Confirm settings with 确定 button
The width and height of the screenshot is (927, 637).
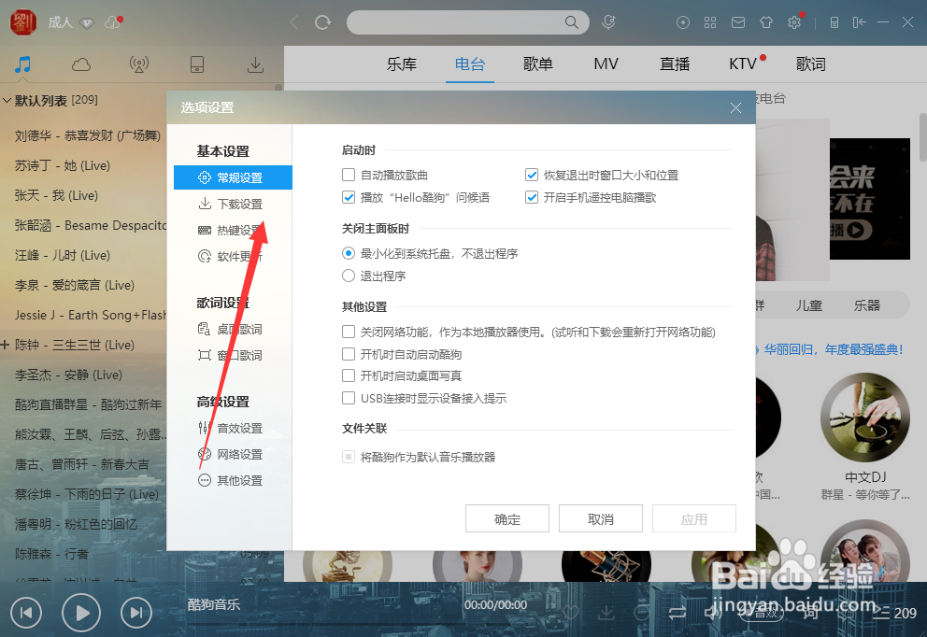coord(507,518)
